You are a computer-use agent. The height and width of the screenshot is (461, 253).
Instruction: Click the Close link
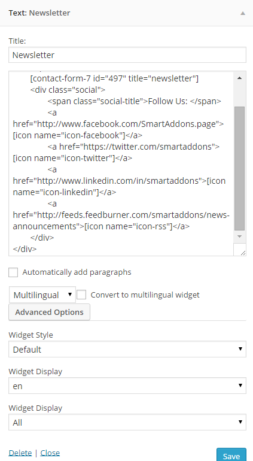(x=50, y=453)
